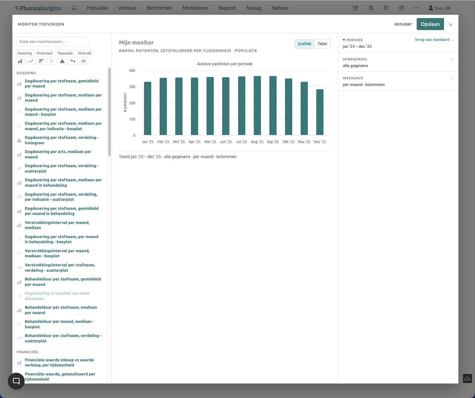Open the Beheer menu

[x=280, y=8]
